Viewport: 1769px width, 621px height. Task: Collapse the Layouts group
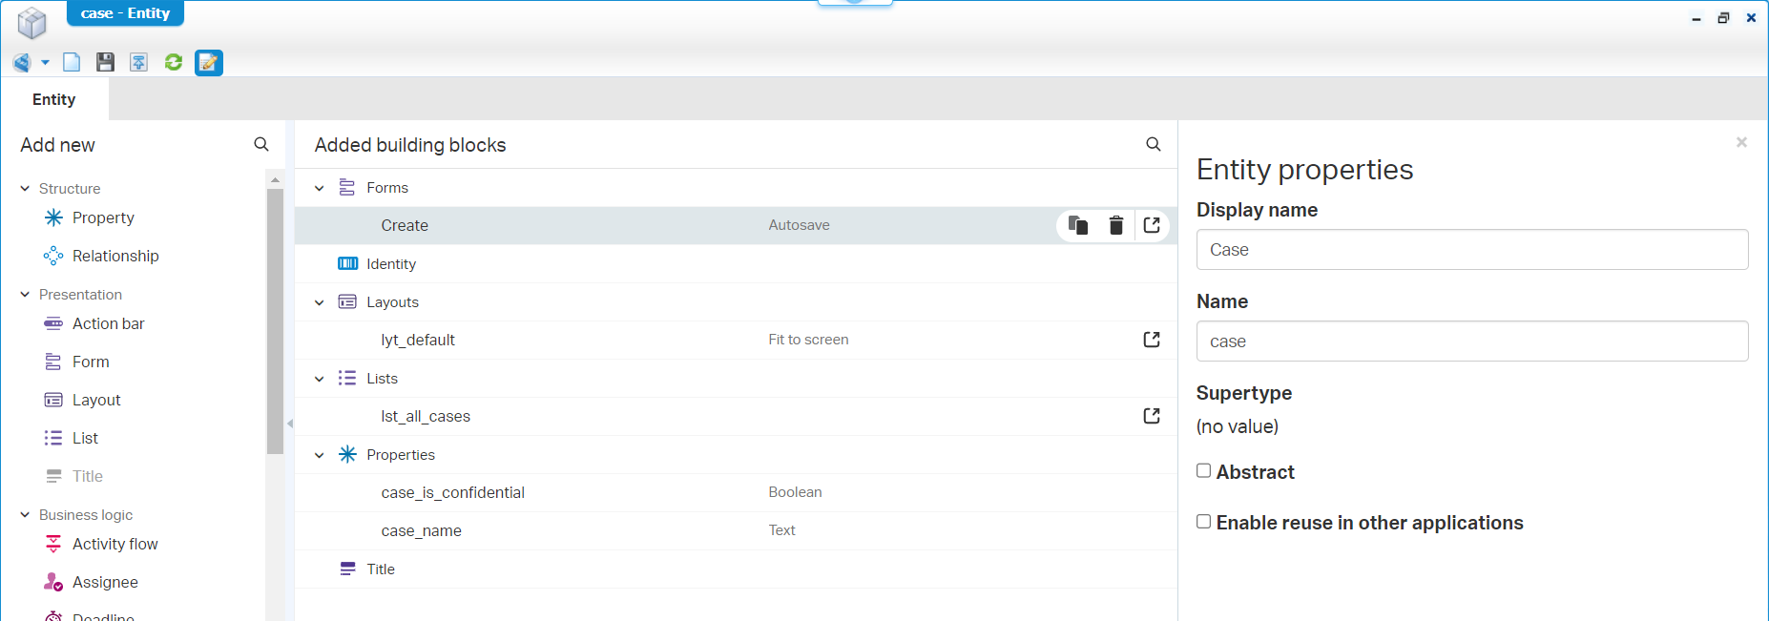click(320, 302)
